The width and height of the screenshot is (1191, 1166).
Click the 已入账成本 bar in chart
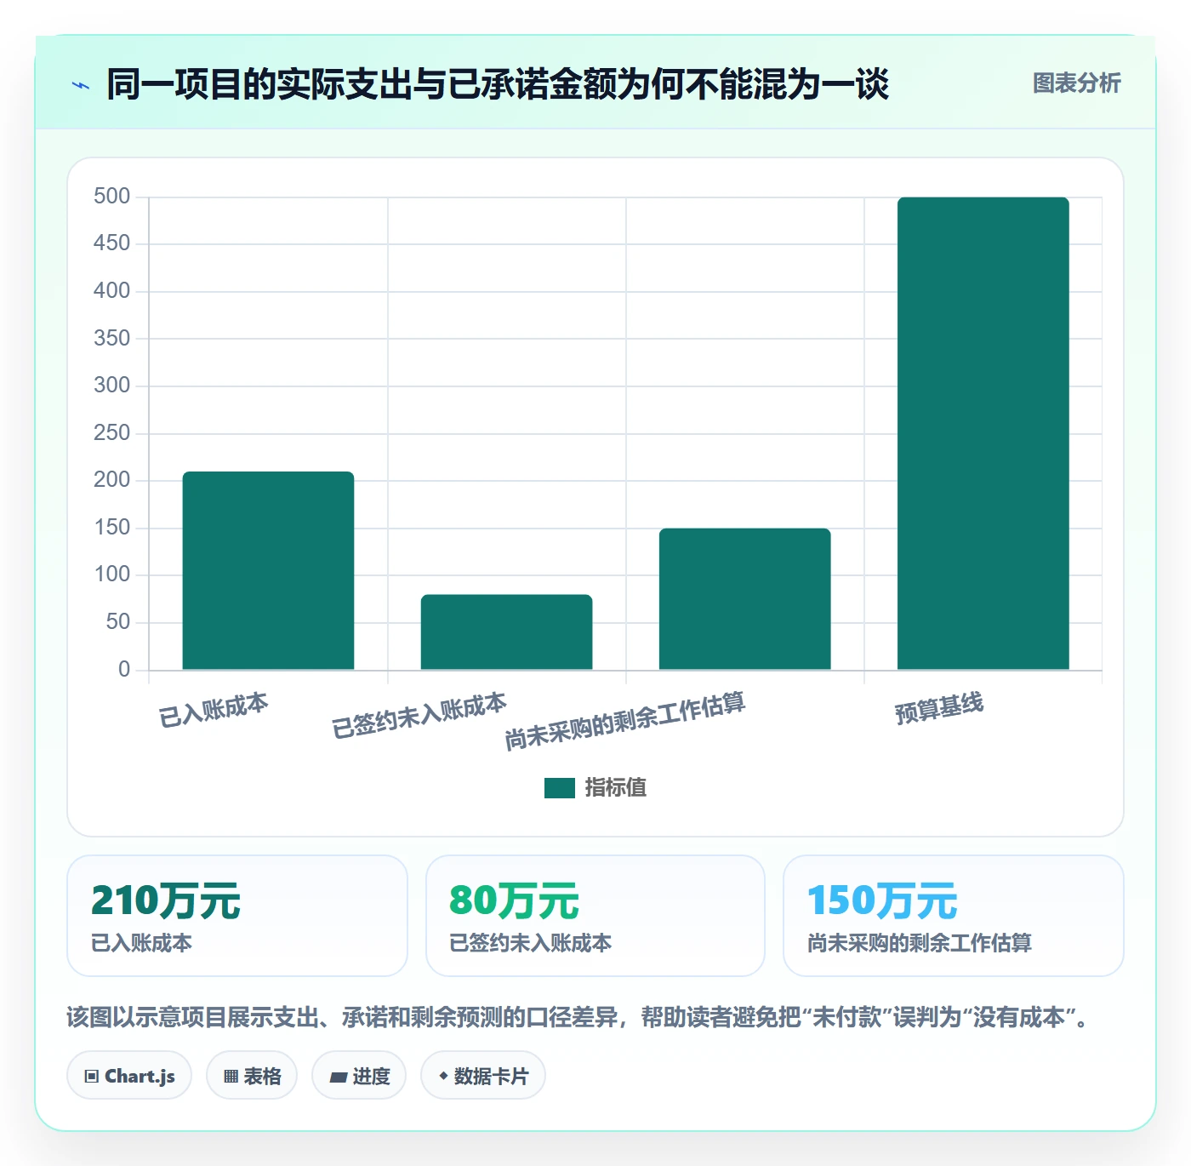click(x=268, y=570)
